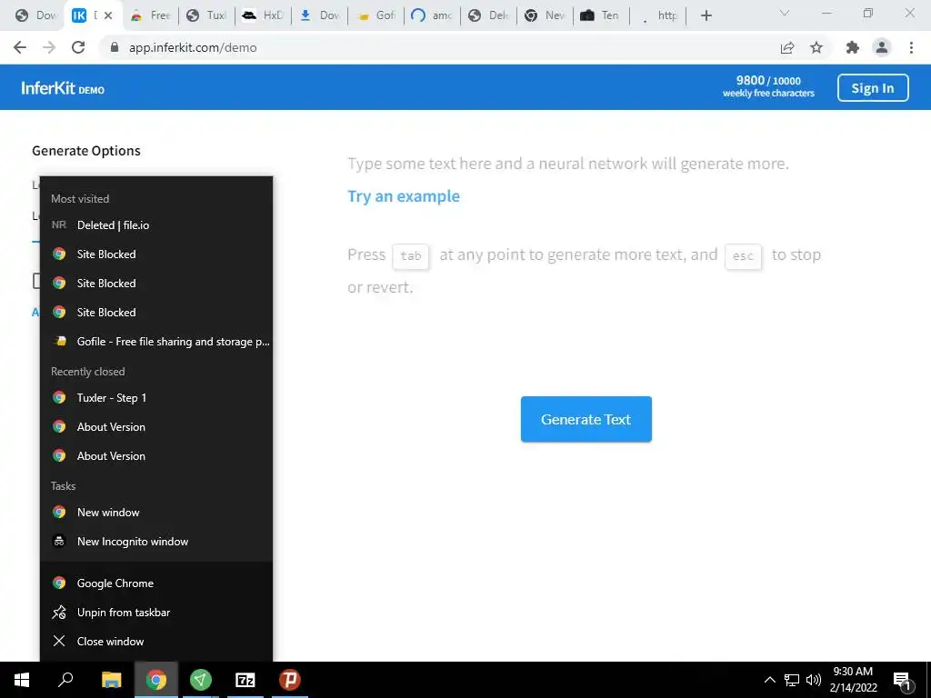Open the green paper-plane app in taskbar
Image resolution: width=931 pixels, height=698 pixels.
tap(201, 680)
